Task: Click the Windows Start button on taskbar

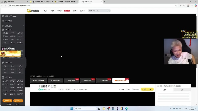Action: click(71, 109)
